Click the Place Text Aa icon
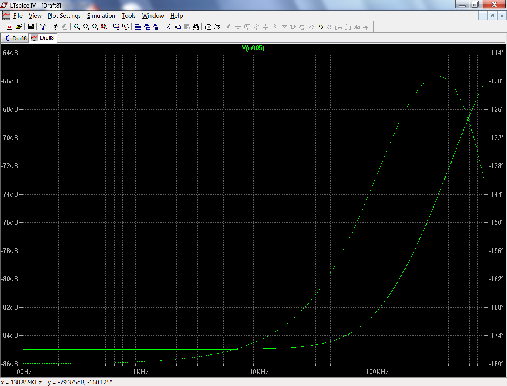Screen dimensions: 507x386 point(357,26)
